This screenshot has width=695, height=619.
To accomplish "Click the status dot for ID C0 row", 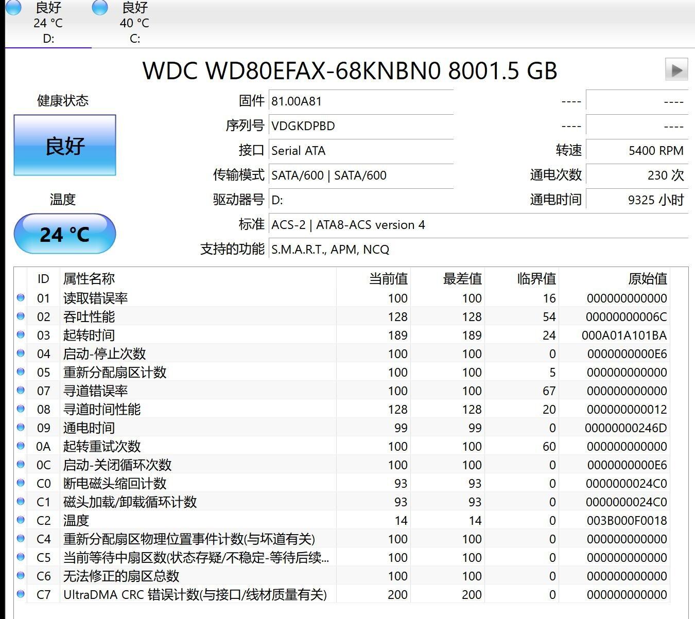I will [21, 483].
